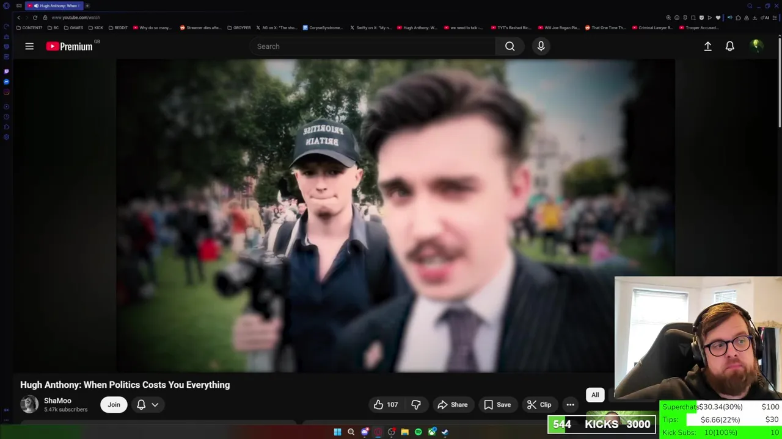
Task: Click the YouTube search input field
Action: (x=373, y=46)
